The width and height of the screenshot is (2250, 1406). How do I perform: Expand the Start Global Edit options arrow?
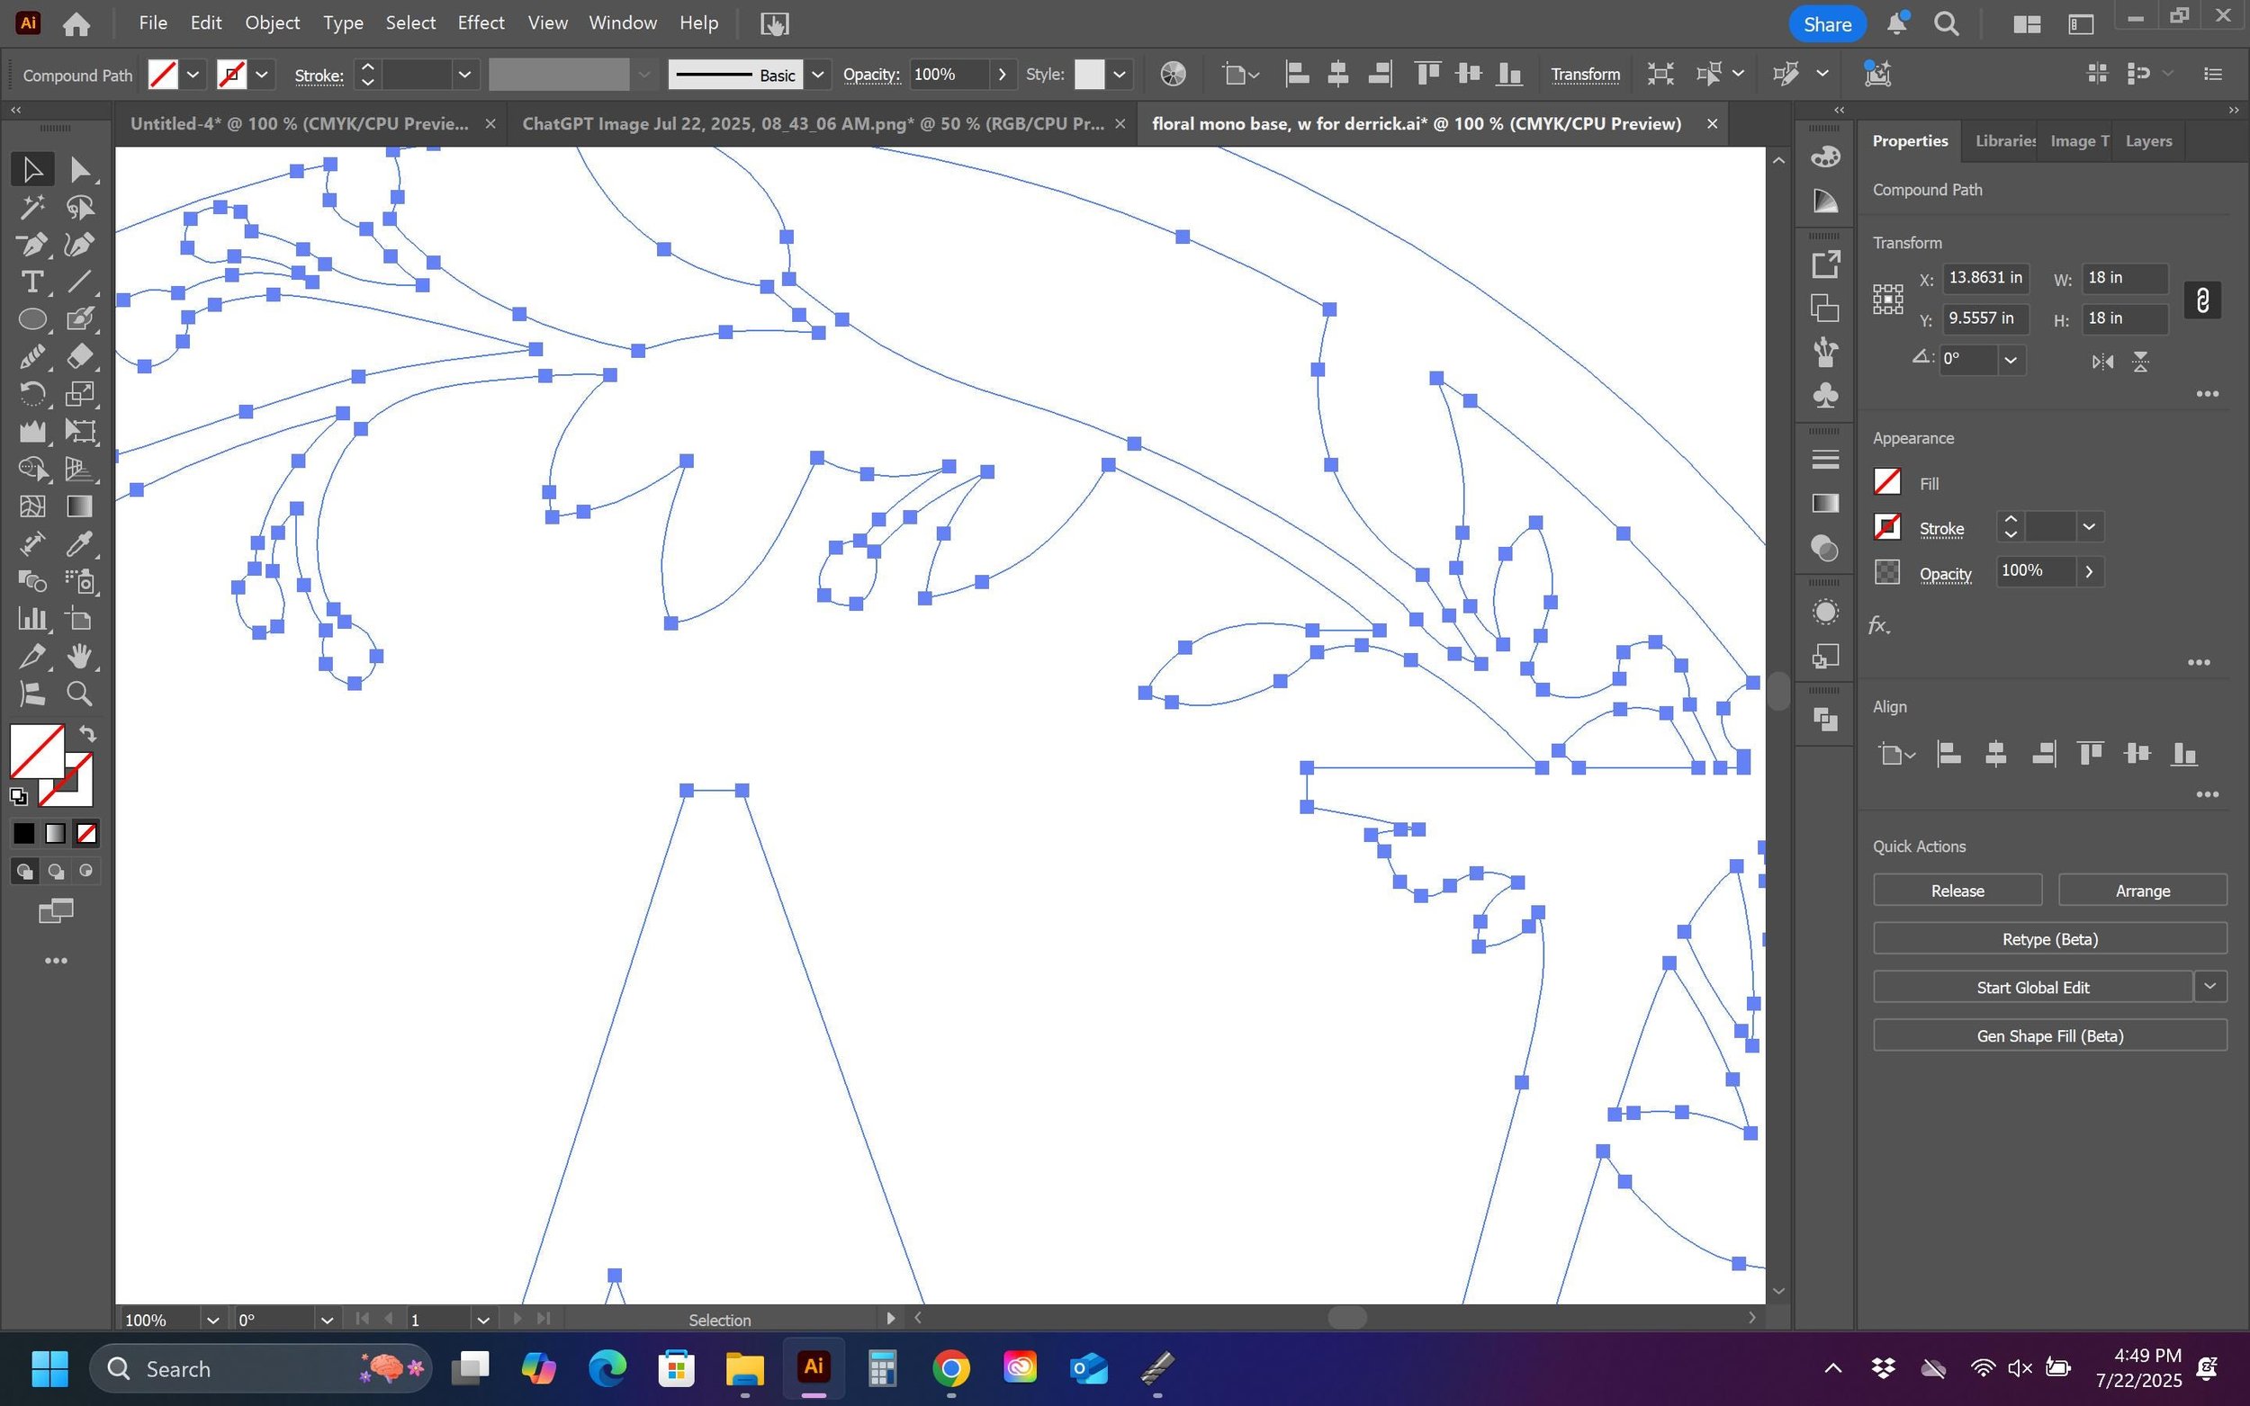point(2210,987)
